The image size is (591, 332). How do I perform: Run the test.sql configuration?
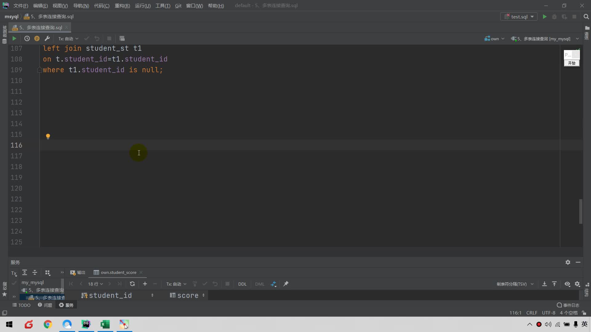(x=545, y=17)
